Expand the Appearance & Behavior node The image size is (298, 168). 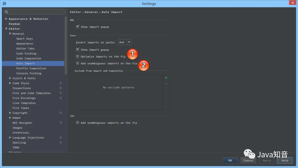[x=6, y=19]
